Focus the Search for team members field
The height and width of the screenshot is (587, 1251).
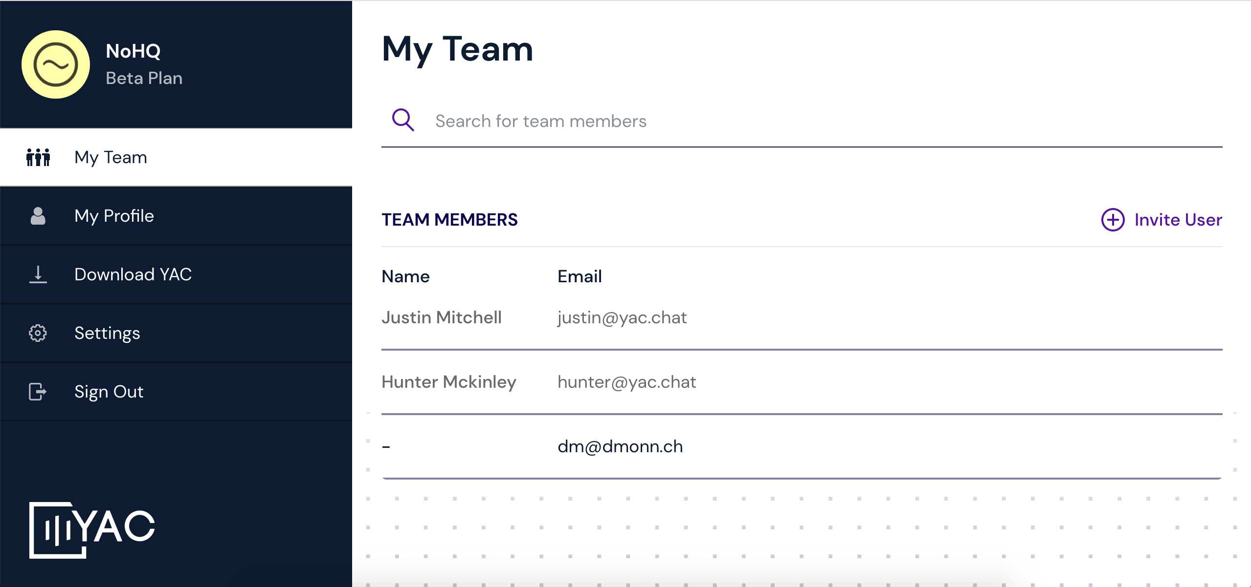[x=802, y=121]
